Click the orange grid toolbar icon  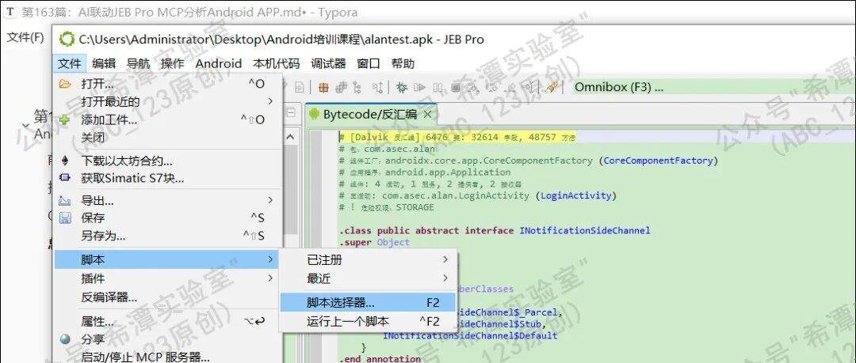[323, 87]
